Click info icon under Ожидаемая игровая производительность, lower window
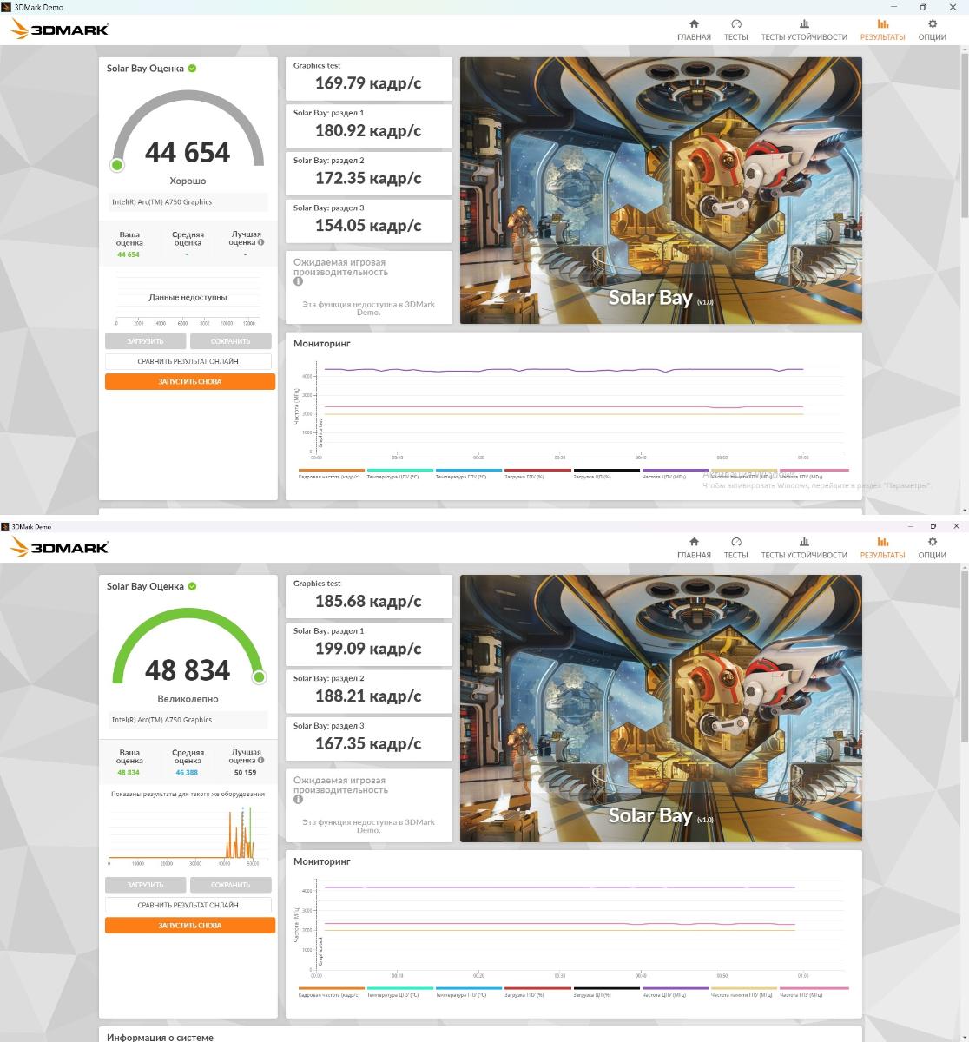The image size is (969, 1042). tap(298, 799)
